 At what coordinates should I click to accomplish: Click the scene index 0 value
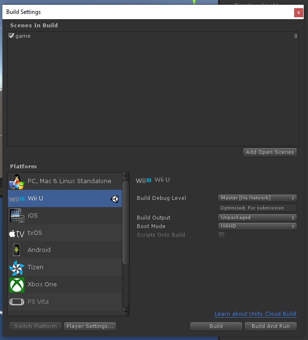296,36
